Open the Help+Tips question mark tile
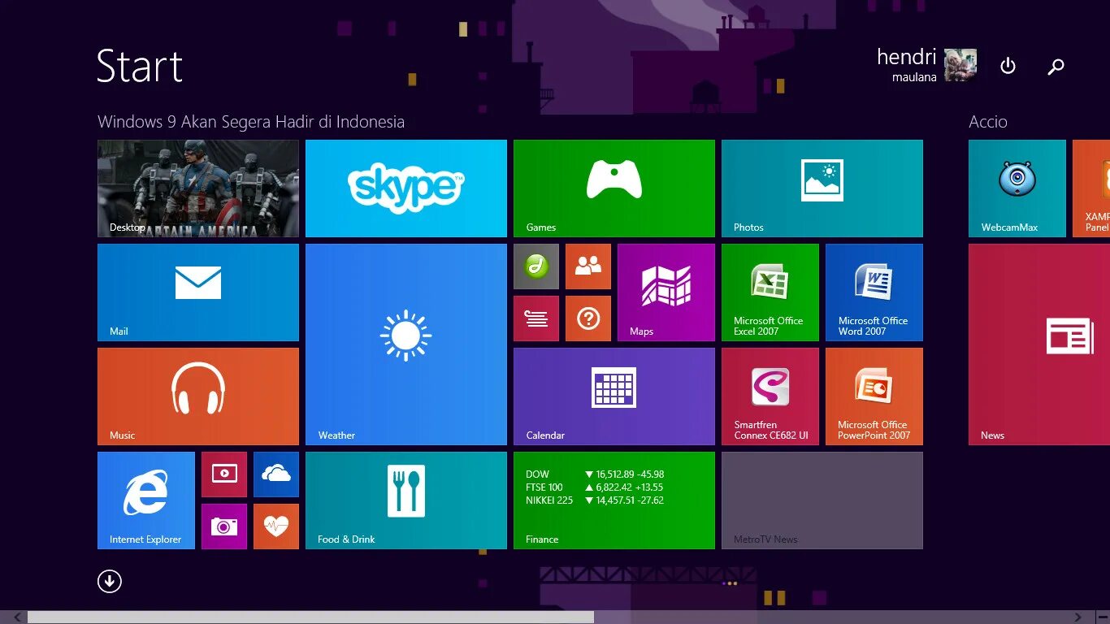 pos(588,318)
